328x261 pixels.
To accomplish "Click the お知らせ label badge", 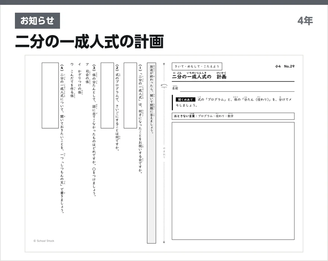I will [x=37, y=21].
